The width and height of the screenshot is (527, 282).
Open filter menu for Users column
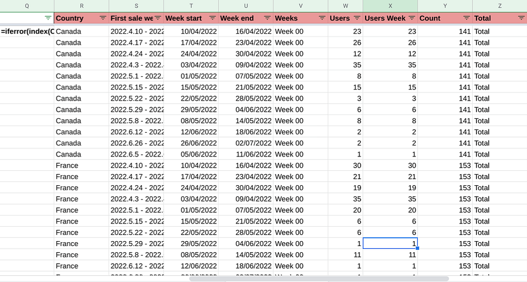(357, 18)
